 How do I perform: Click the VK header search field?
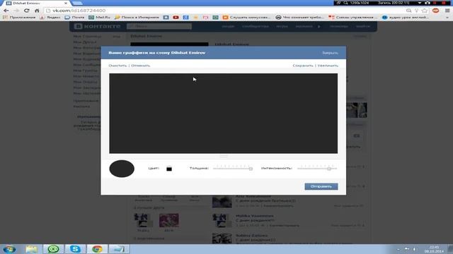pyautogui.click(x=159, y=26)
